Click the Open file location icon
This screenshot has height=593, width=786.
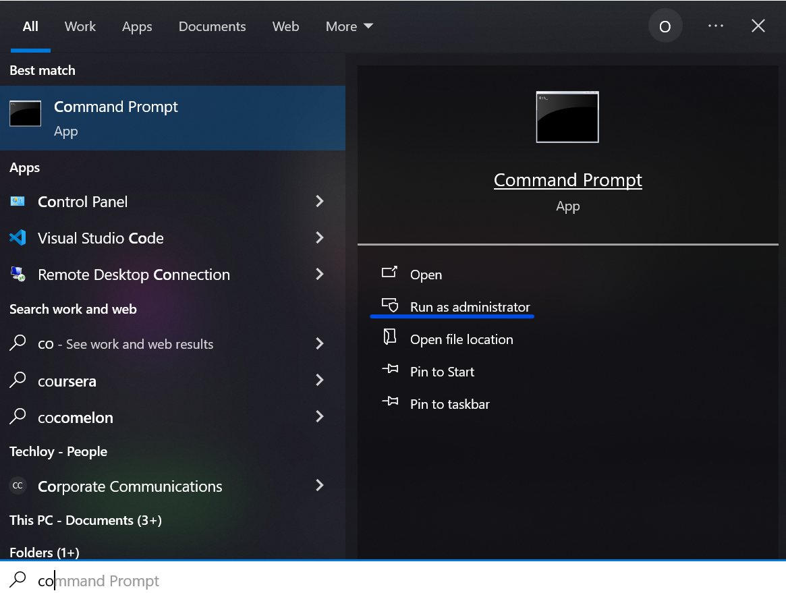click(x=390, y=337)
